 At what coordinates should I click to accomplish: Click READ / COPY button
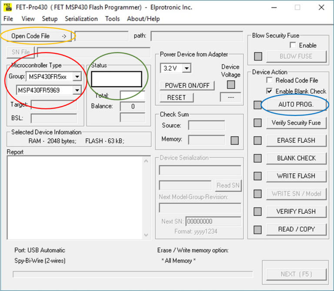click(296, 229)
